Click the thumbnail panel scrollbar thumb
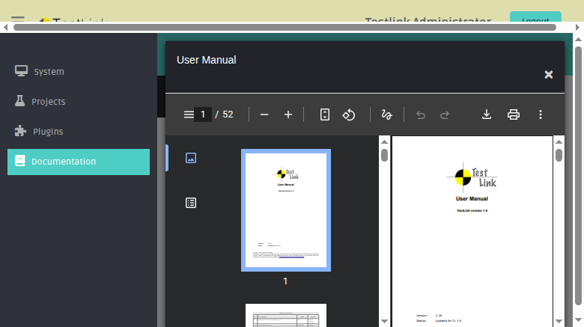Viewport: 584px width, 327px height. [x=384, y=156]
